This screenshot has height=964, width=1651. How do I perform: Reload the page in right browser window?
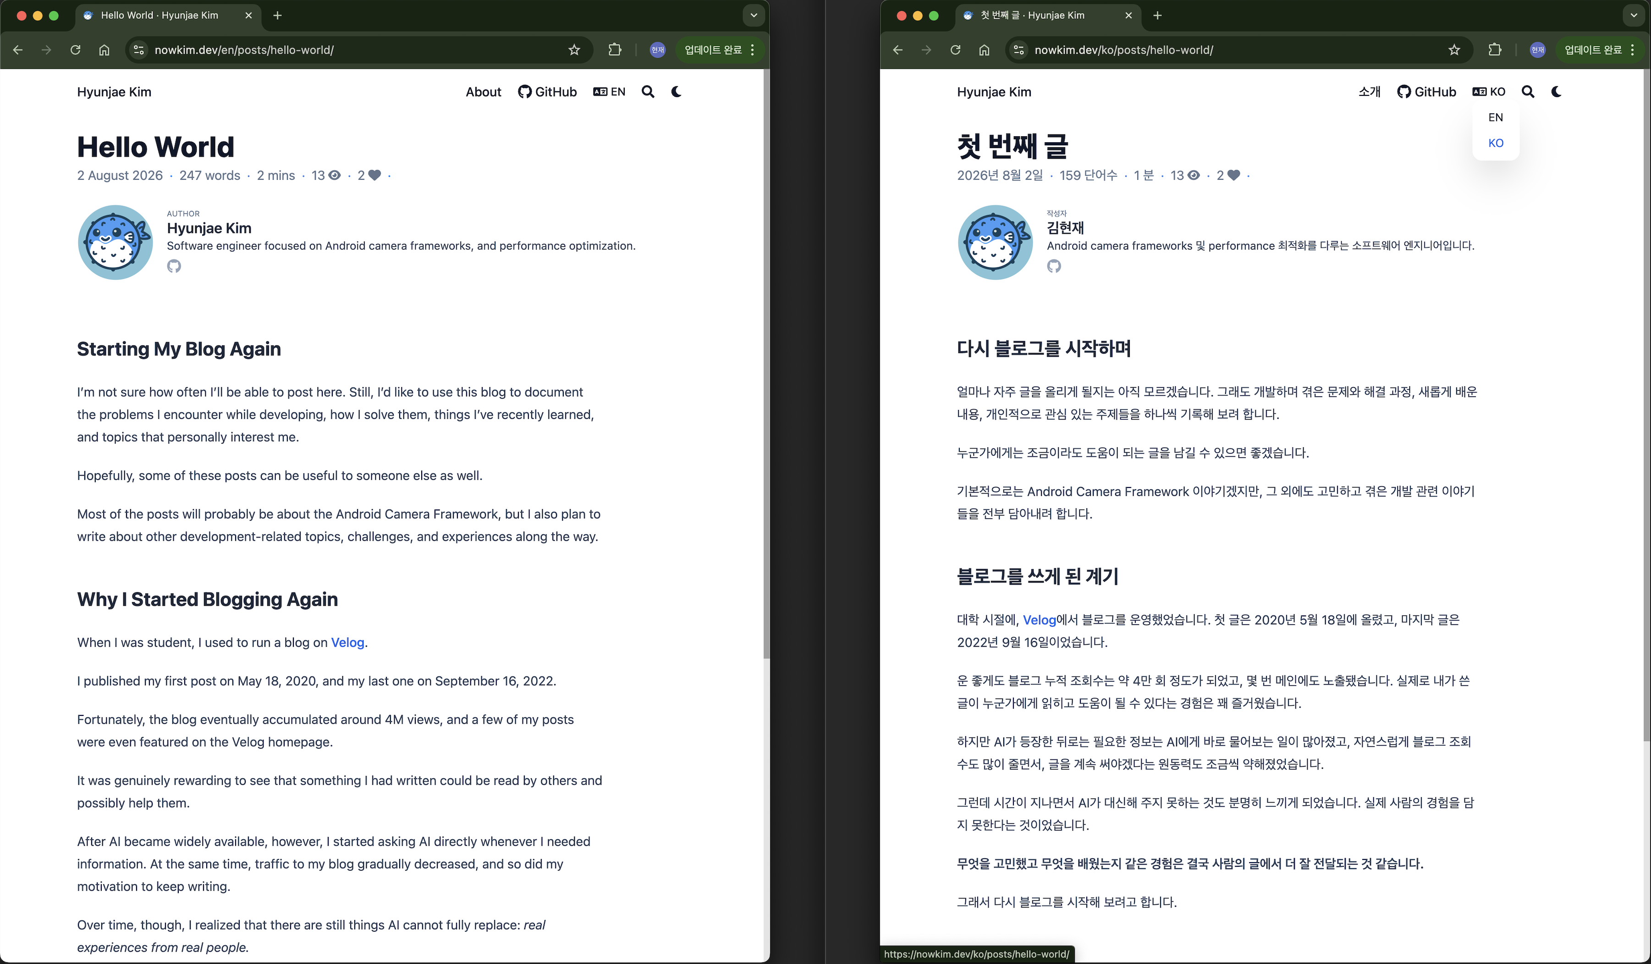point(955,50)
